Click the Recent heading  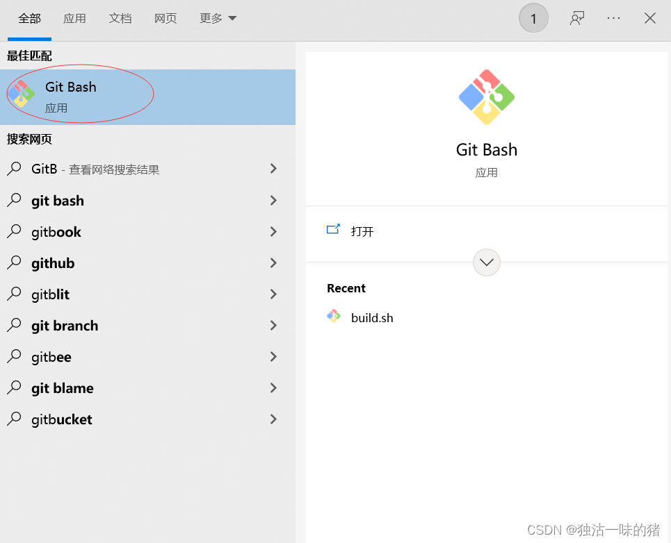point(346,288)
